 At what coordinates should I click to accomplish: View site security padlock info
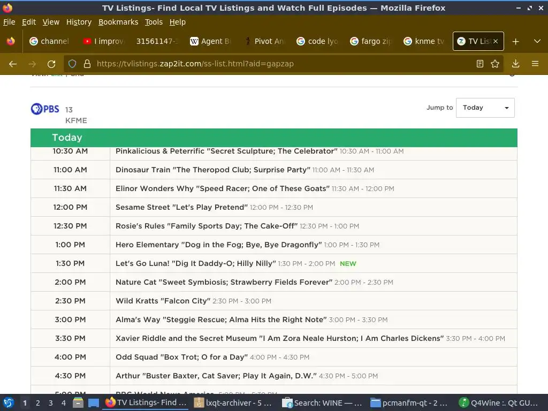pyautogui.click(x=87, y=64)
